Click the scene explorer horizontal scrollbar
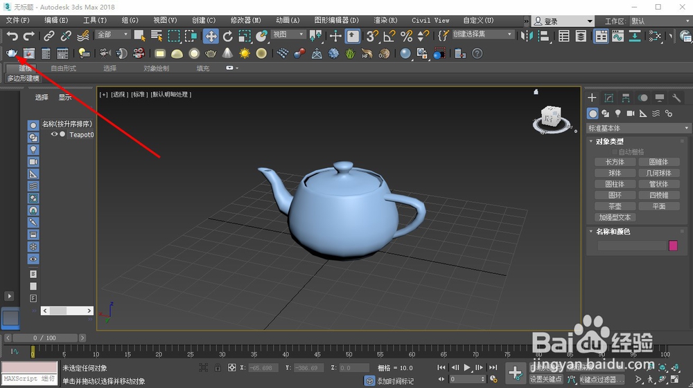 click(67, 311)
